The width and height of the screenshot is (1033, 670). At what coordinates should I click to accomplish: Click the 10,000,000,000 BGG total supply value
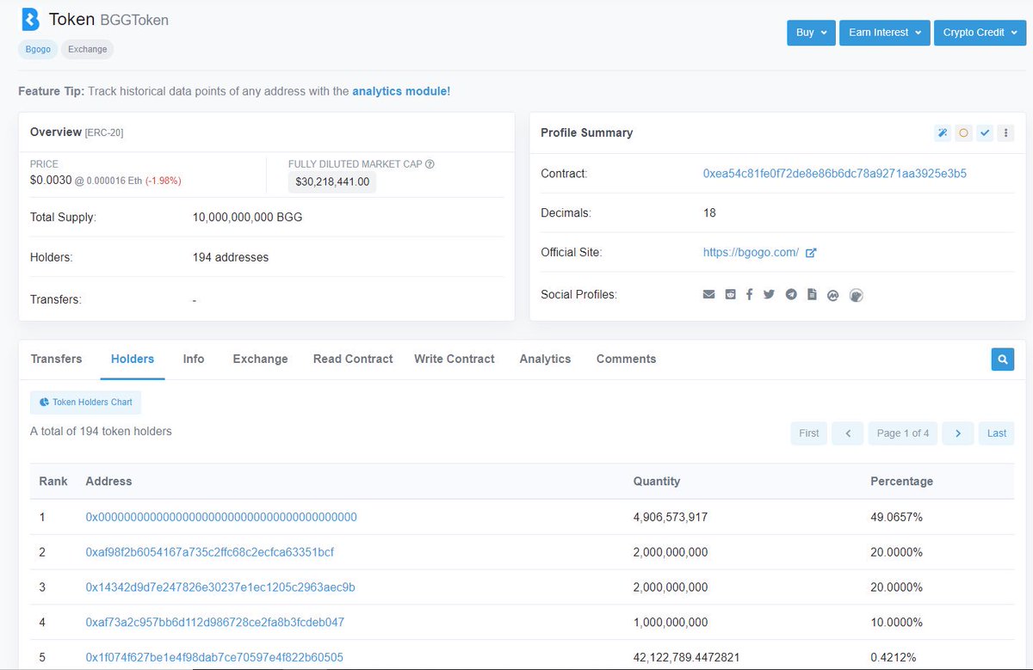pos(248,217)
